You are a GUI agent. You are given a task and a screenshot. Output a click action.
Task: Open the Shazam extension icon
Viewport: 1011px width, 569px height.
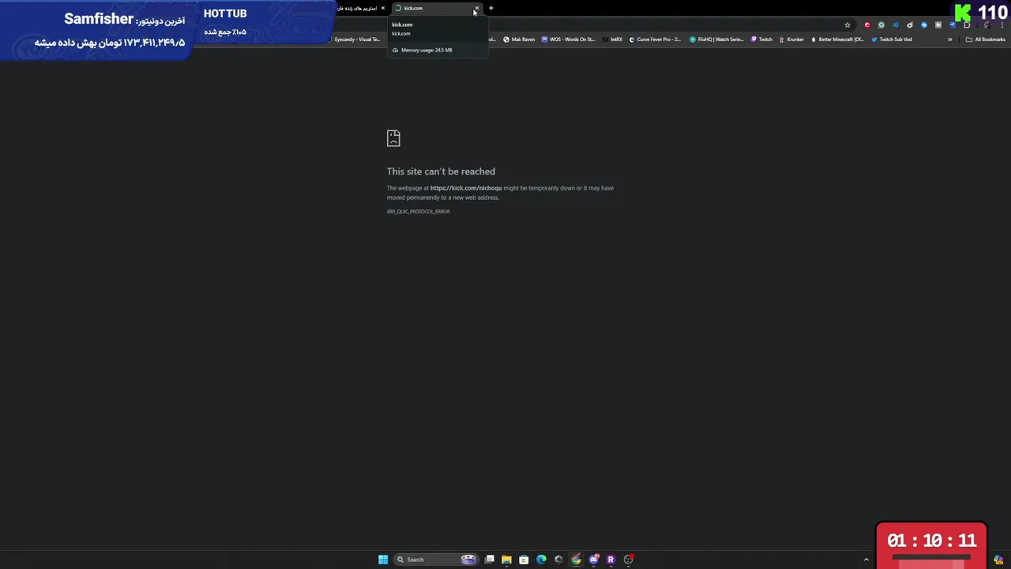click(x=924, y=24)
